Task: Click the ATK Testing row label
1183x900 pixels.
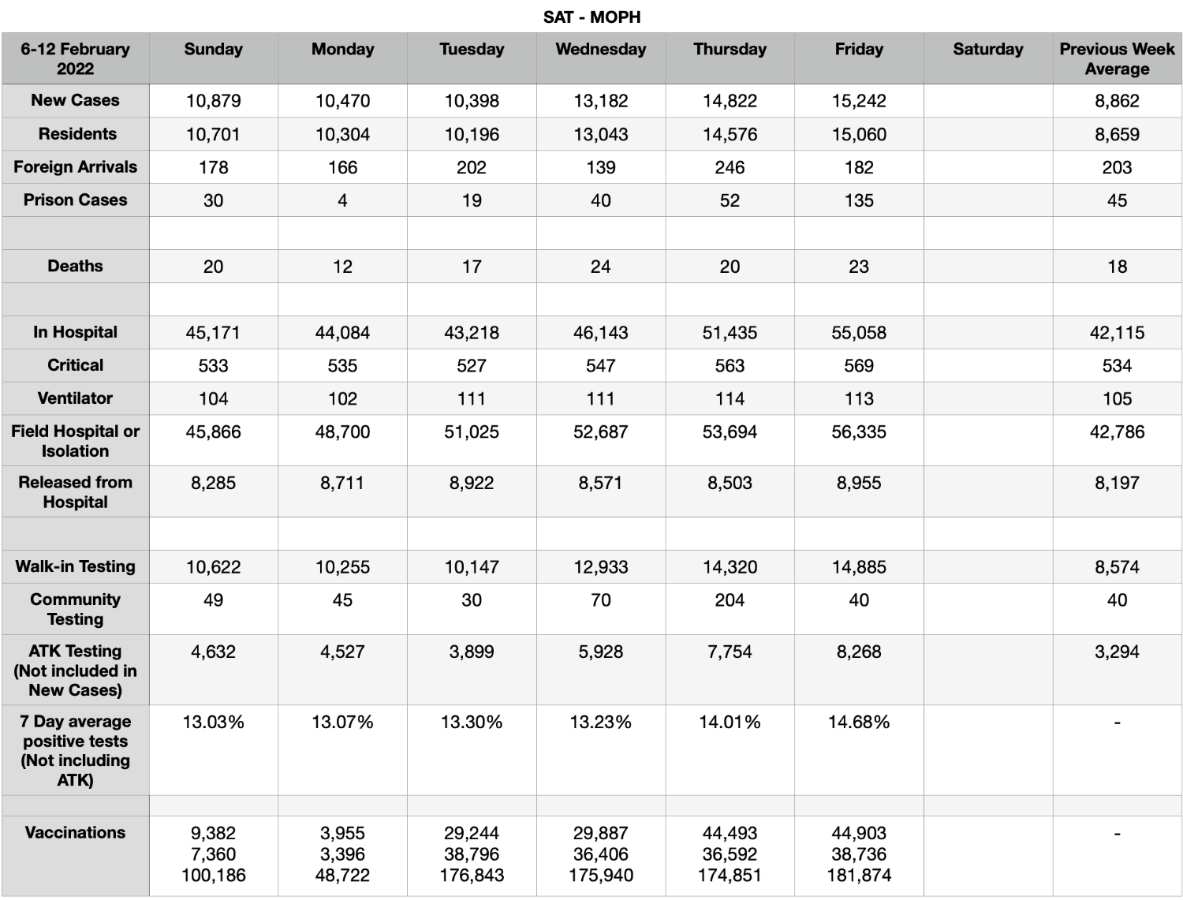Action: (x=75, y=670)
